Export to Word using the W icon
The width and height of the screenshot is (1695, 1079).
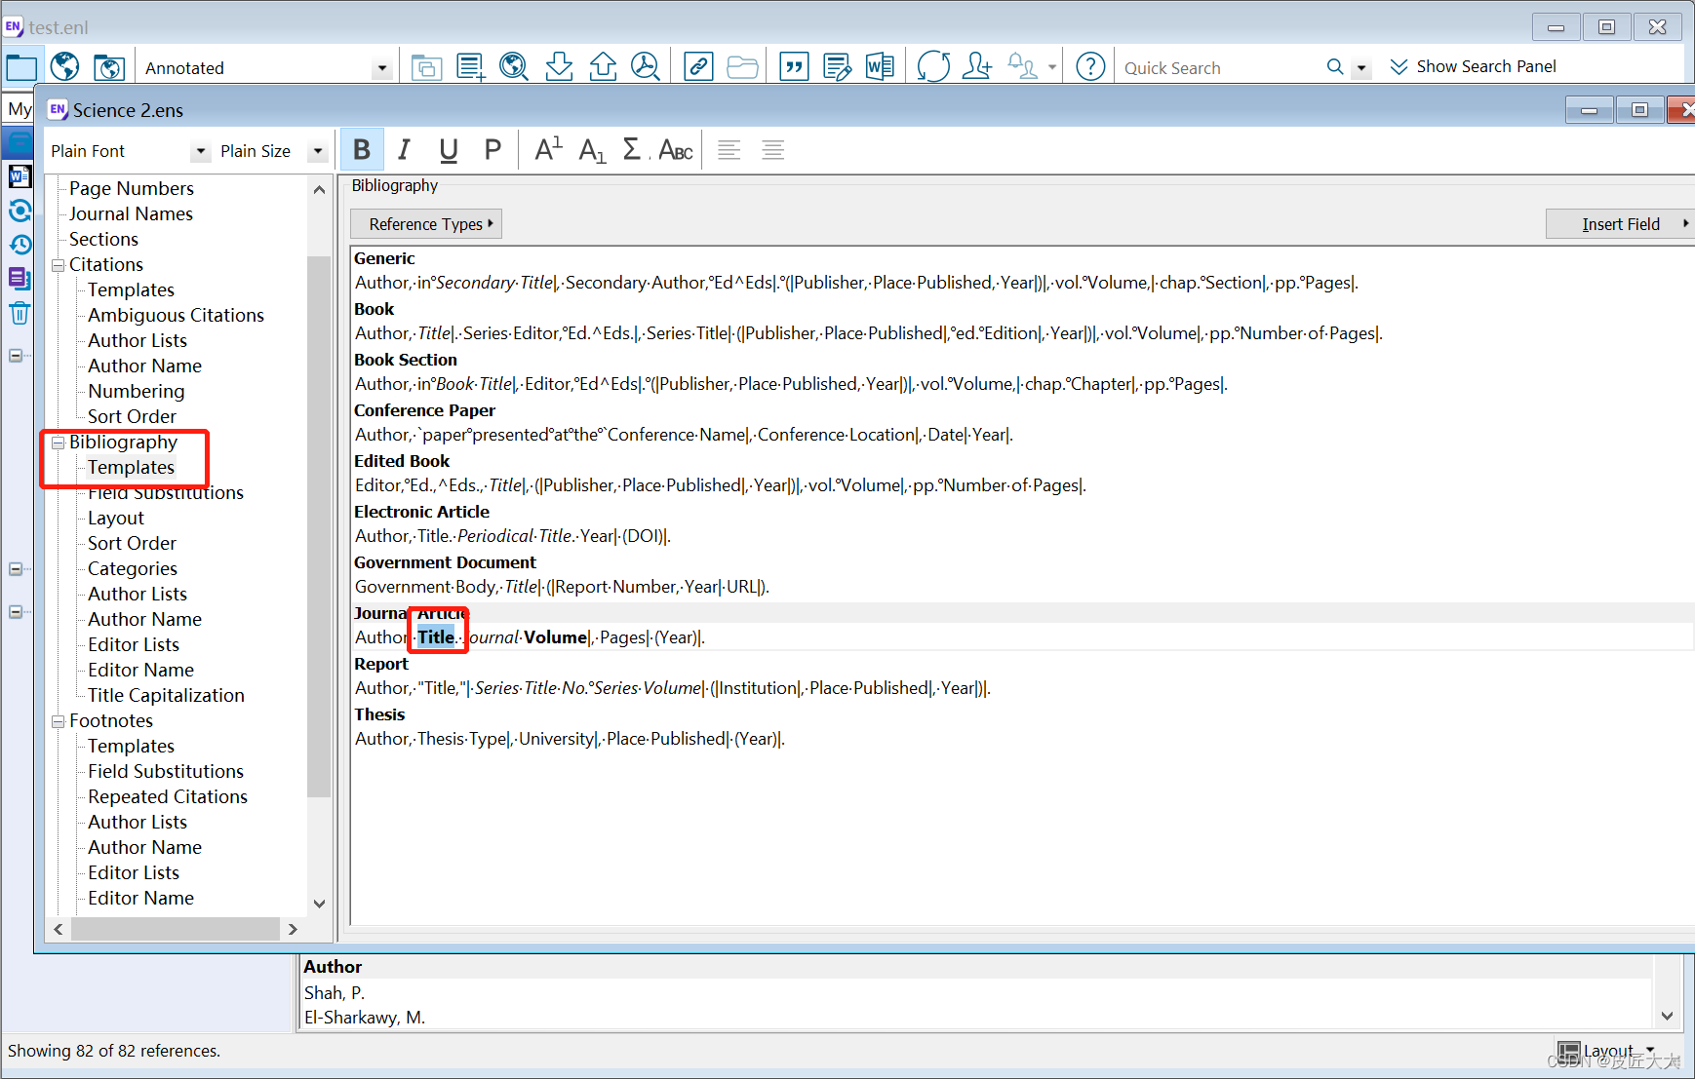880,66
